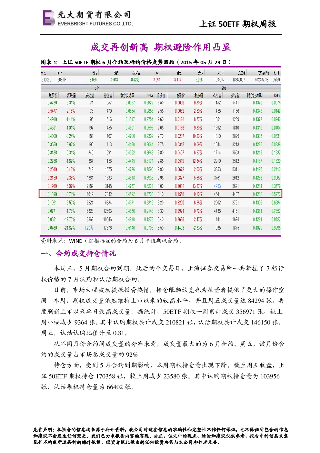Select strike price '2.85'
This screenshot has height=453, width=320.
click(x=161, y=161)
